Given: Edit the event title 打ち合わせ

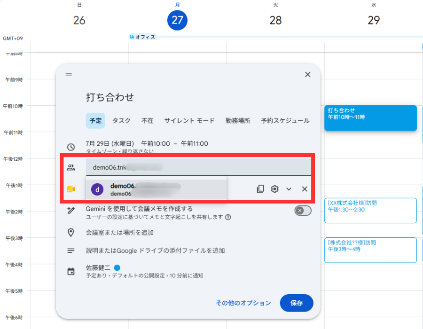Looking at the screenshot, I should click(x=200, y=97).
